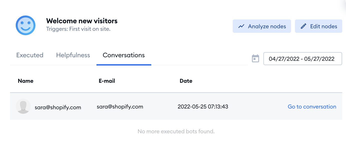Select the sara@shopify.com name cell
This screenshot has height=157, width=346.
click(x=58, y=107)
